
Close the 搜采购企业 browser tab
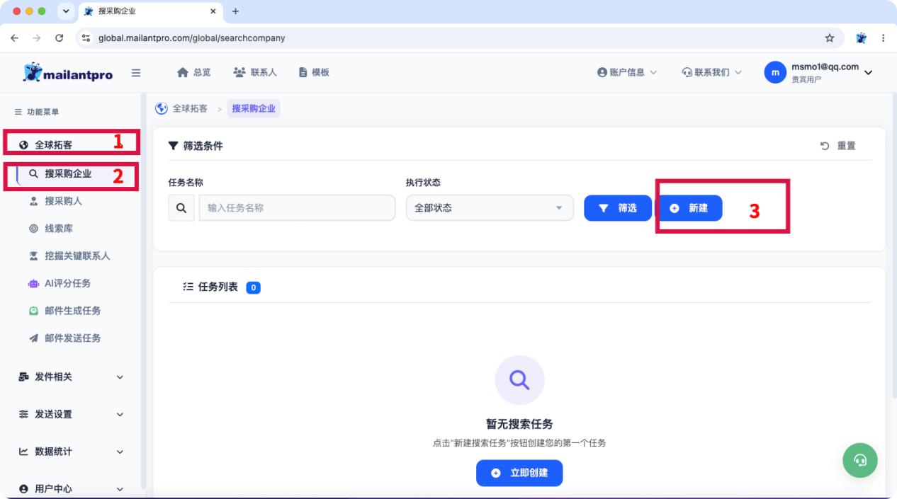[213, 11]
